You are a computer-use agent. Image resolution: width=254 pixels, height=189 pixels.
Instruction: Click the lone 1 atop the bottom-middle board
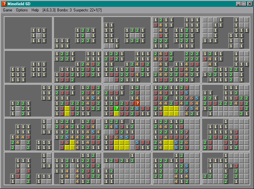(x=132, y=155)
